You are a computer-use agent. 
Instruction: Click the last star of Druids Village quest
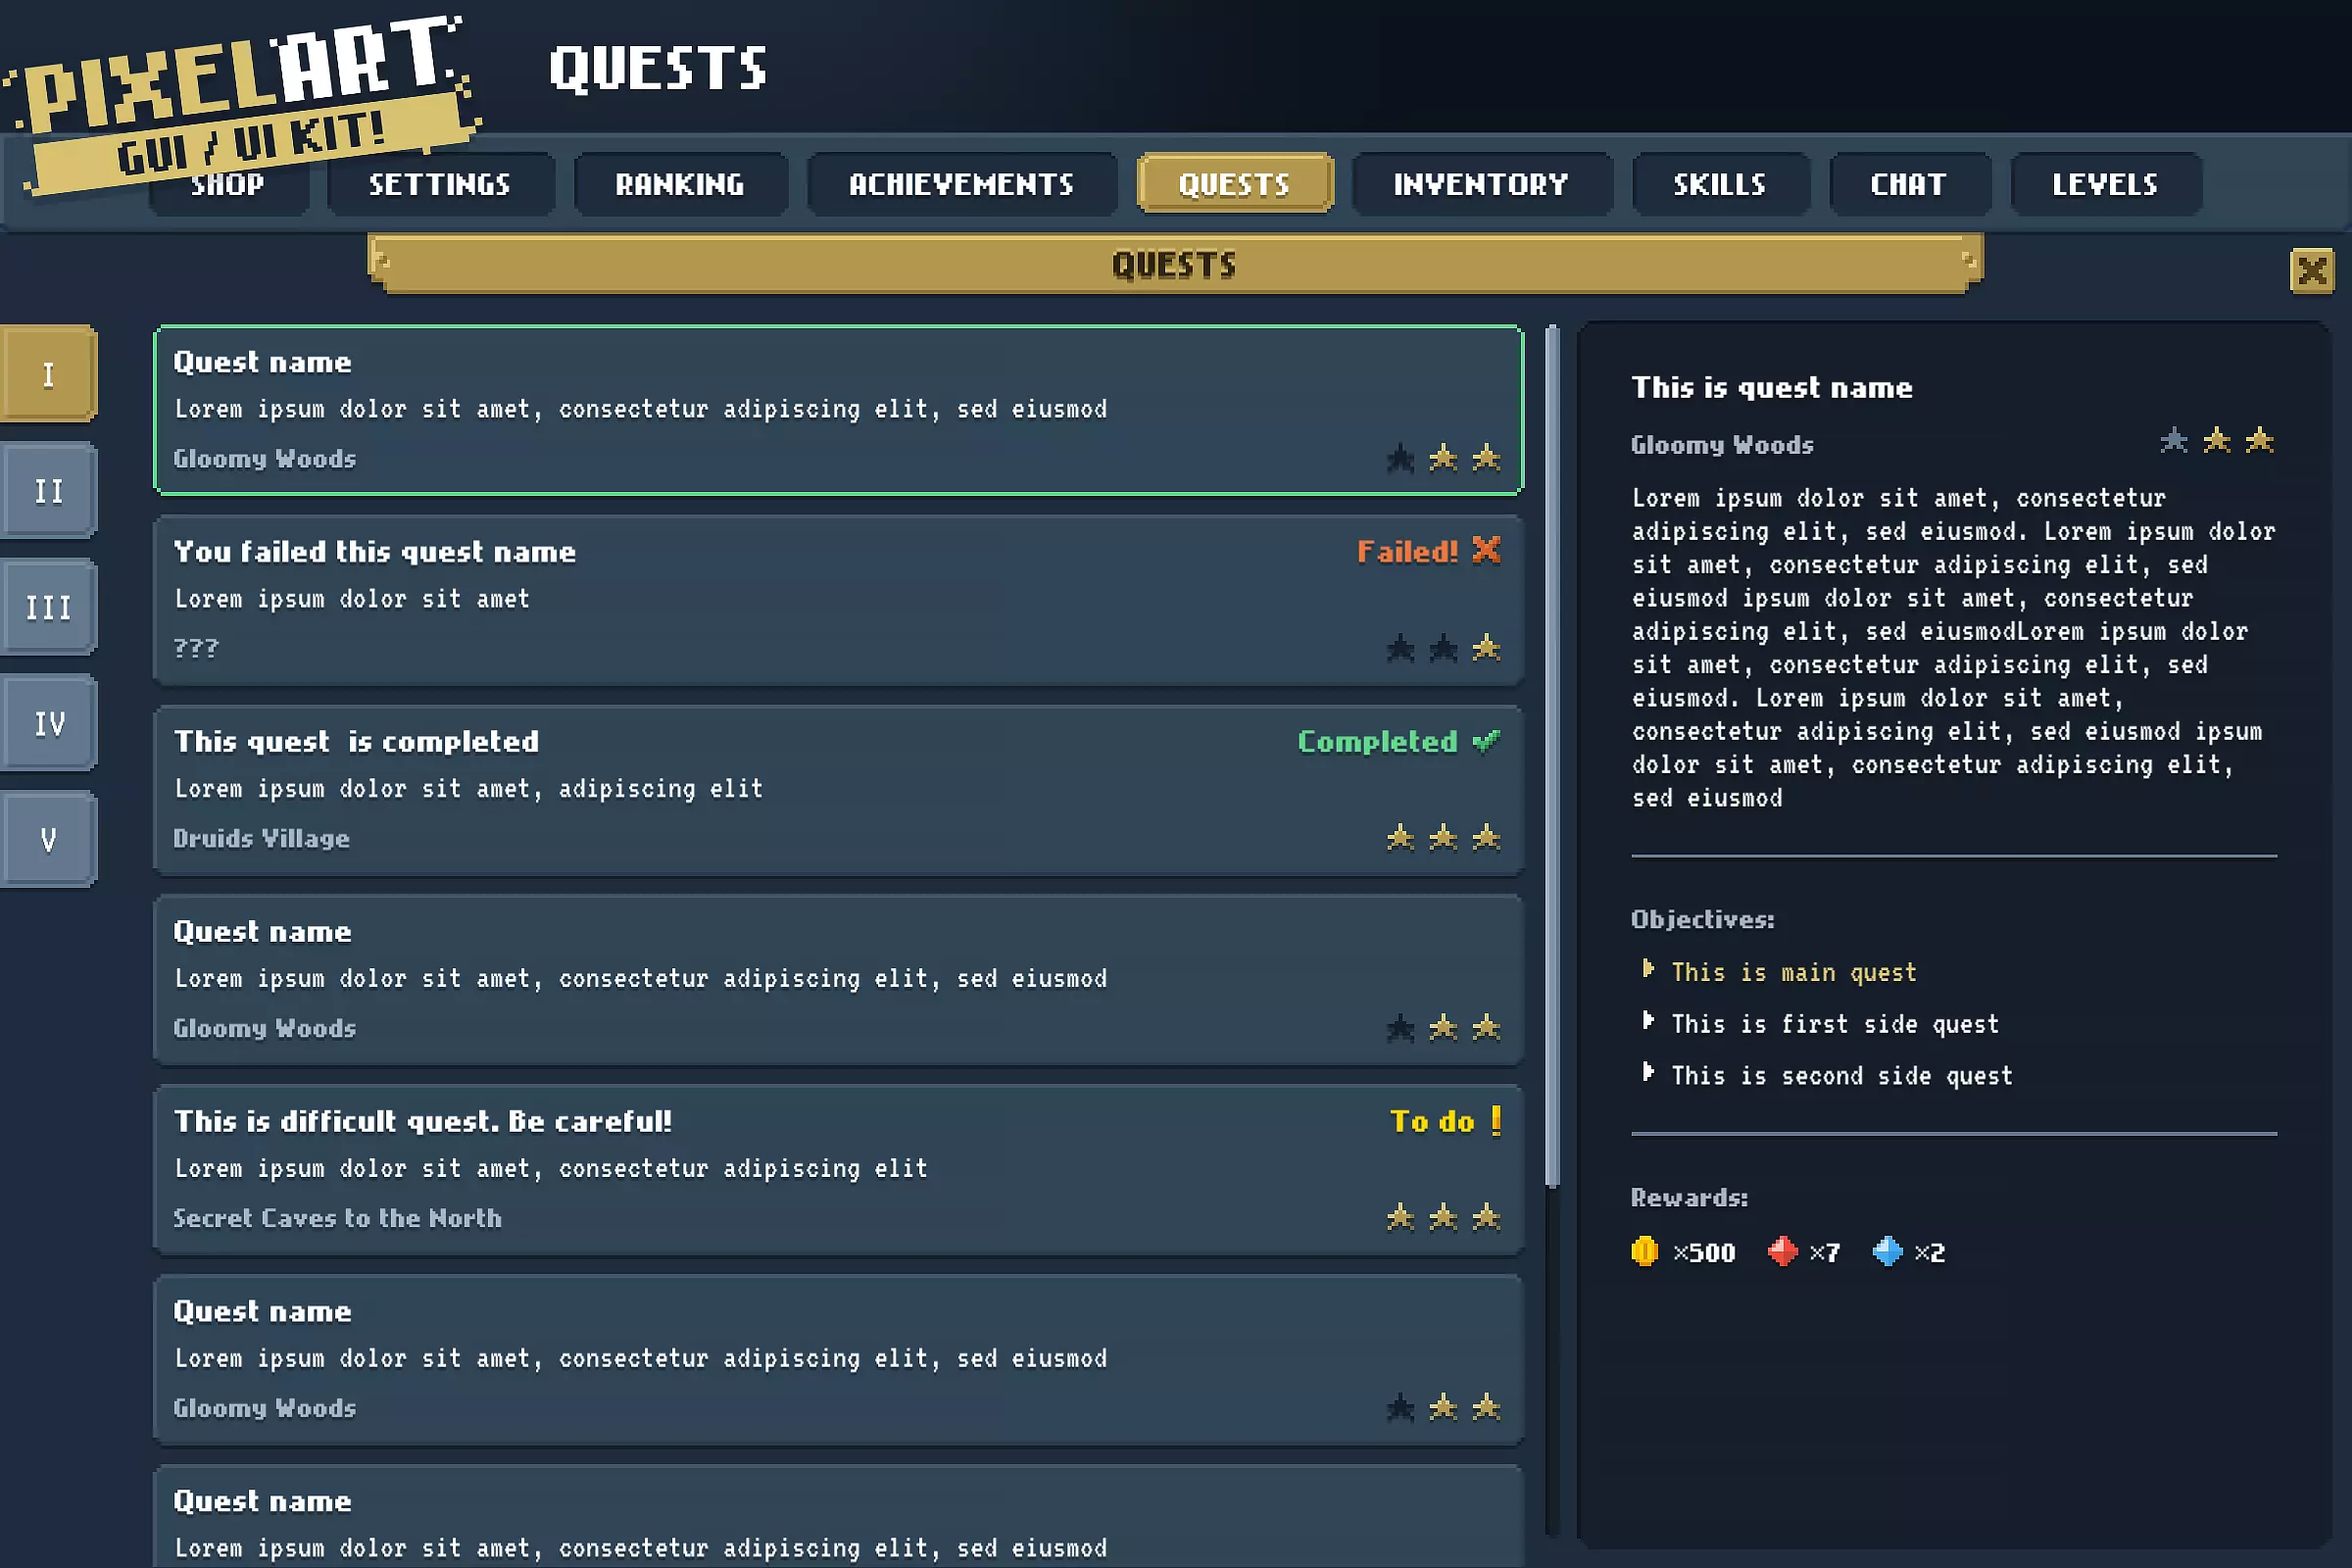(1486, 837)
